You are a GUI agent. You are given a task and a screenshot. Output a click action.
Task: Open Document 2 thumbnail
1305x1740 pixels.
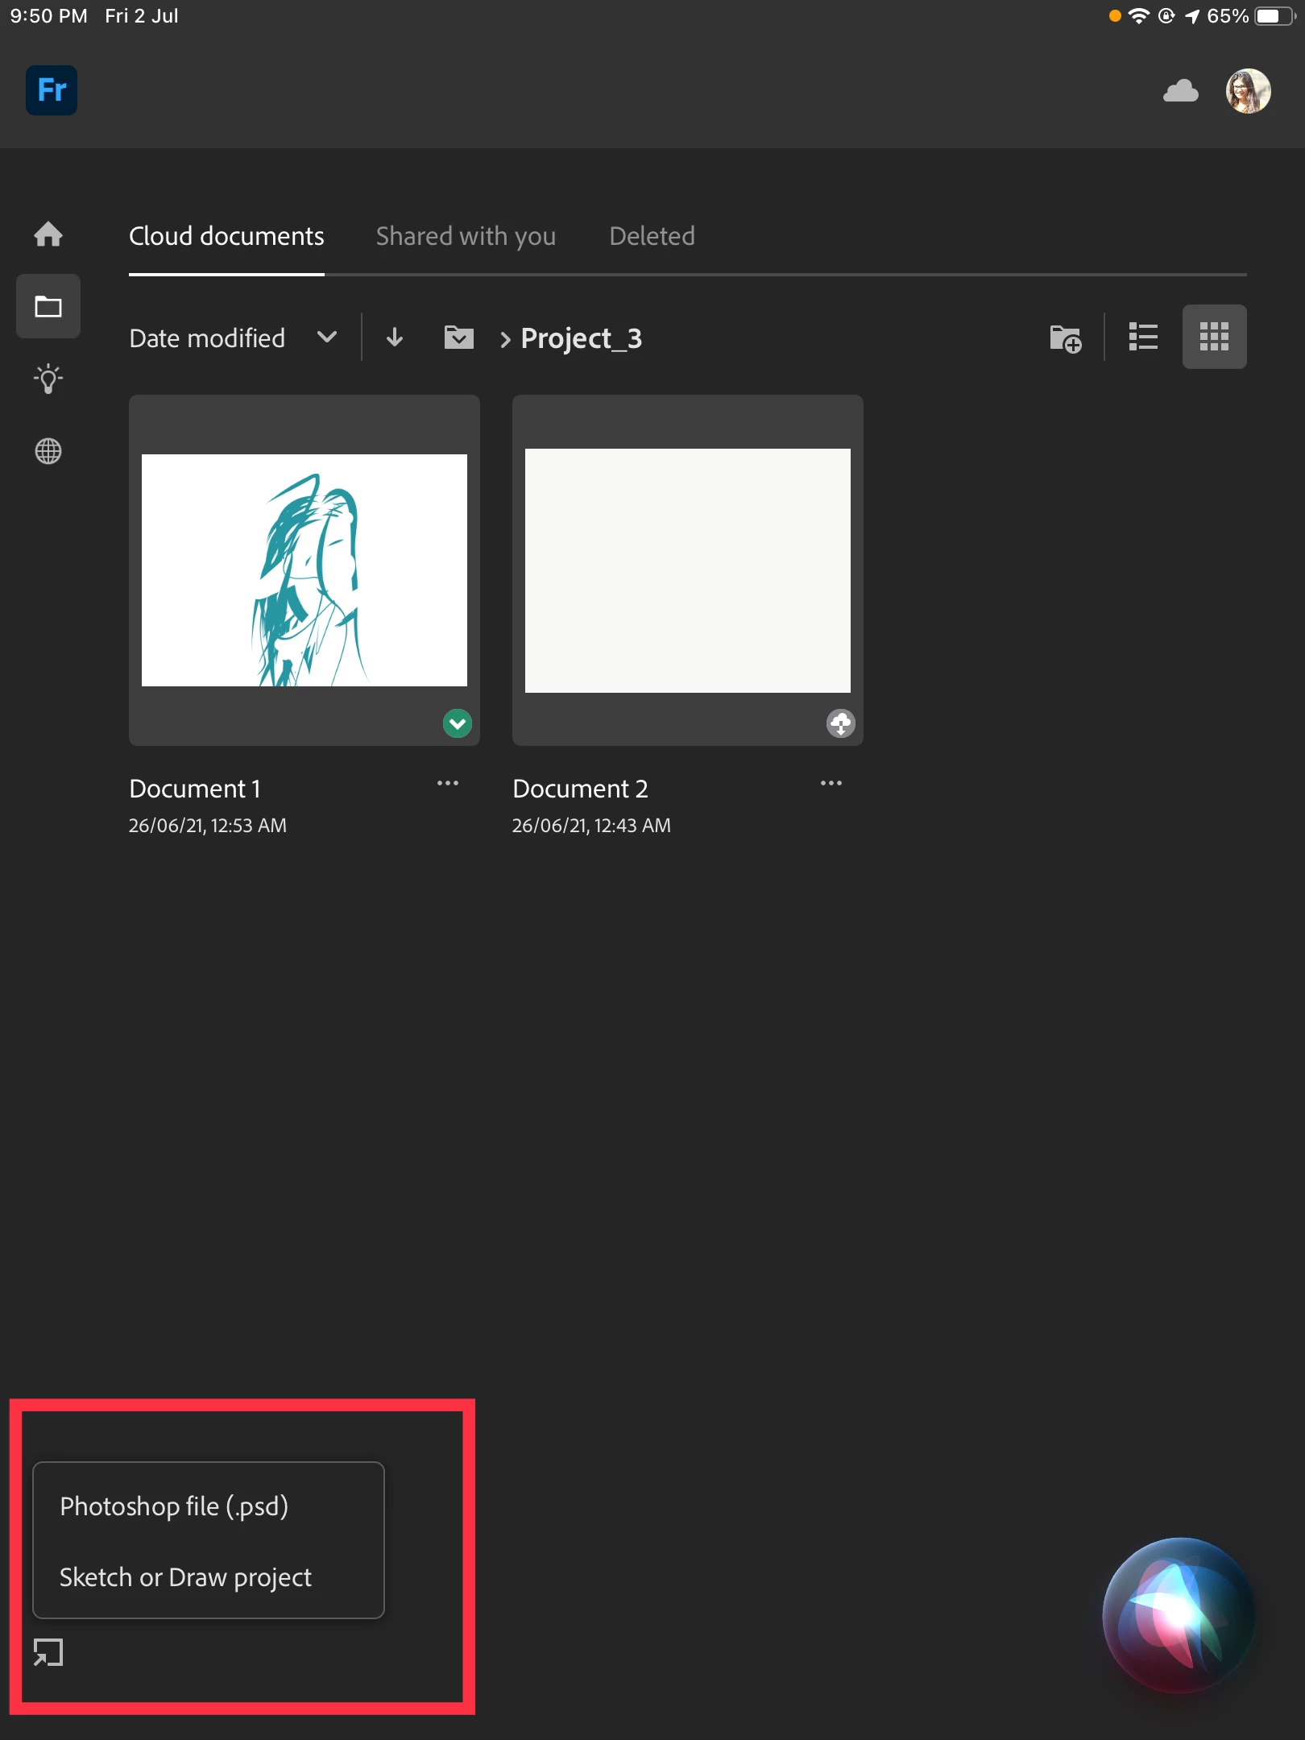(x=688, y=570)
